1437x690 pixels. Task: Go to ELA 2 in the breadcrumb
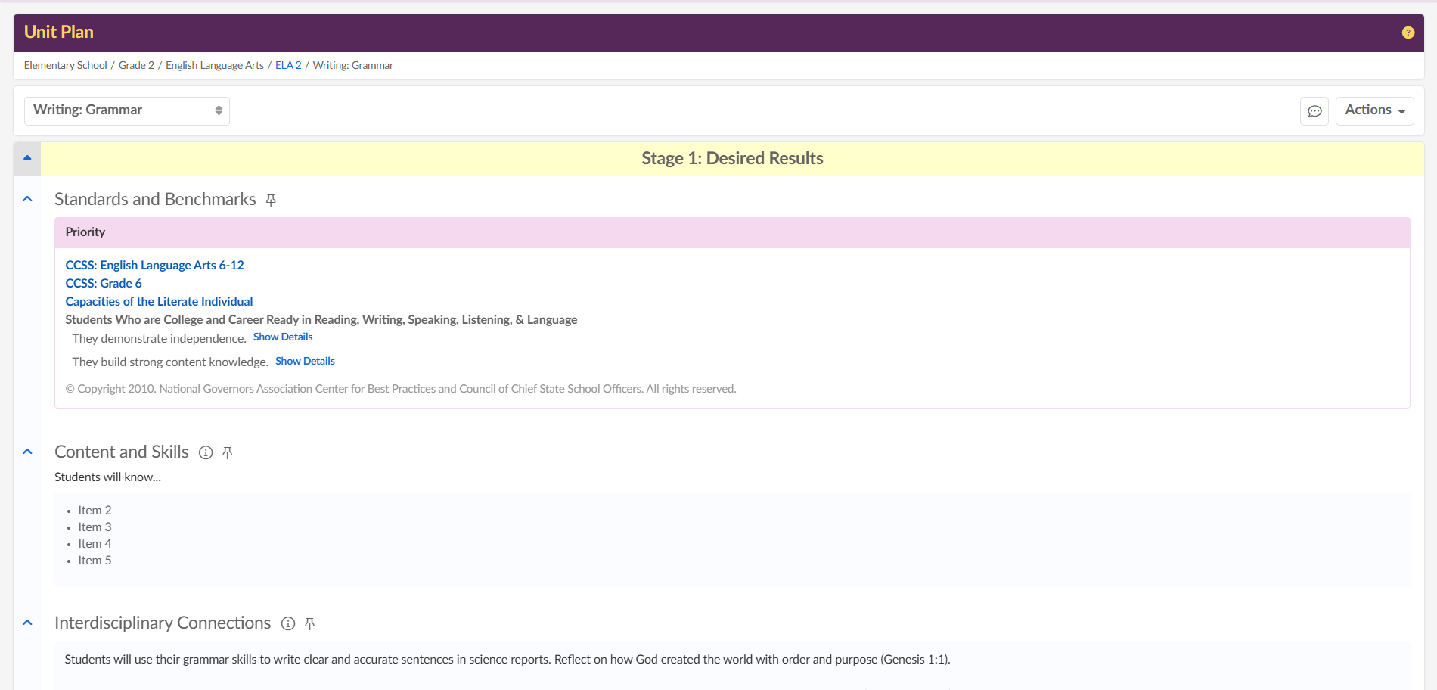point(288,66)
